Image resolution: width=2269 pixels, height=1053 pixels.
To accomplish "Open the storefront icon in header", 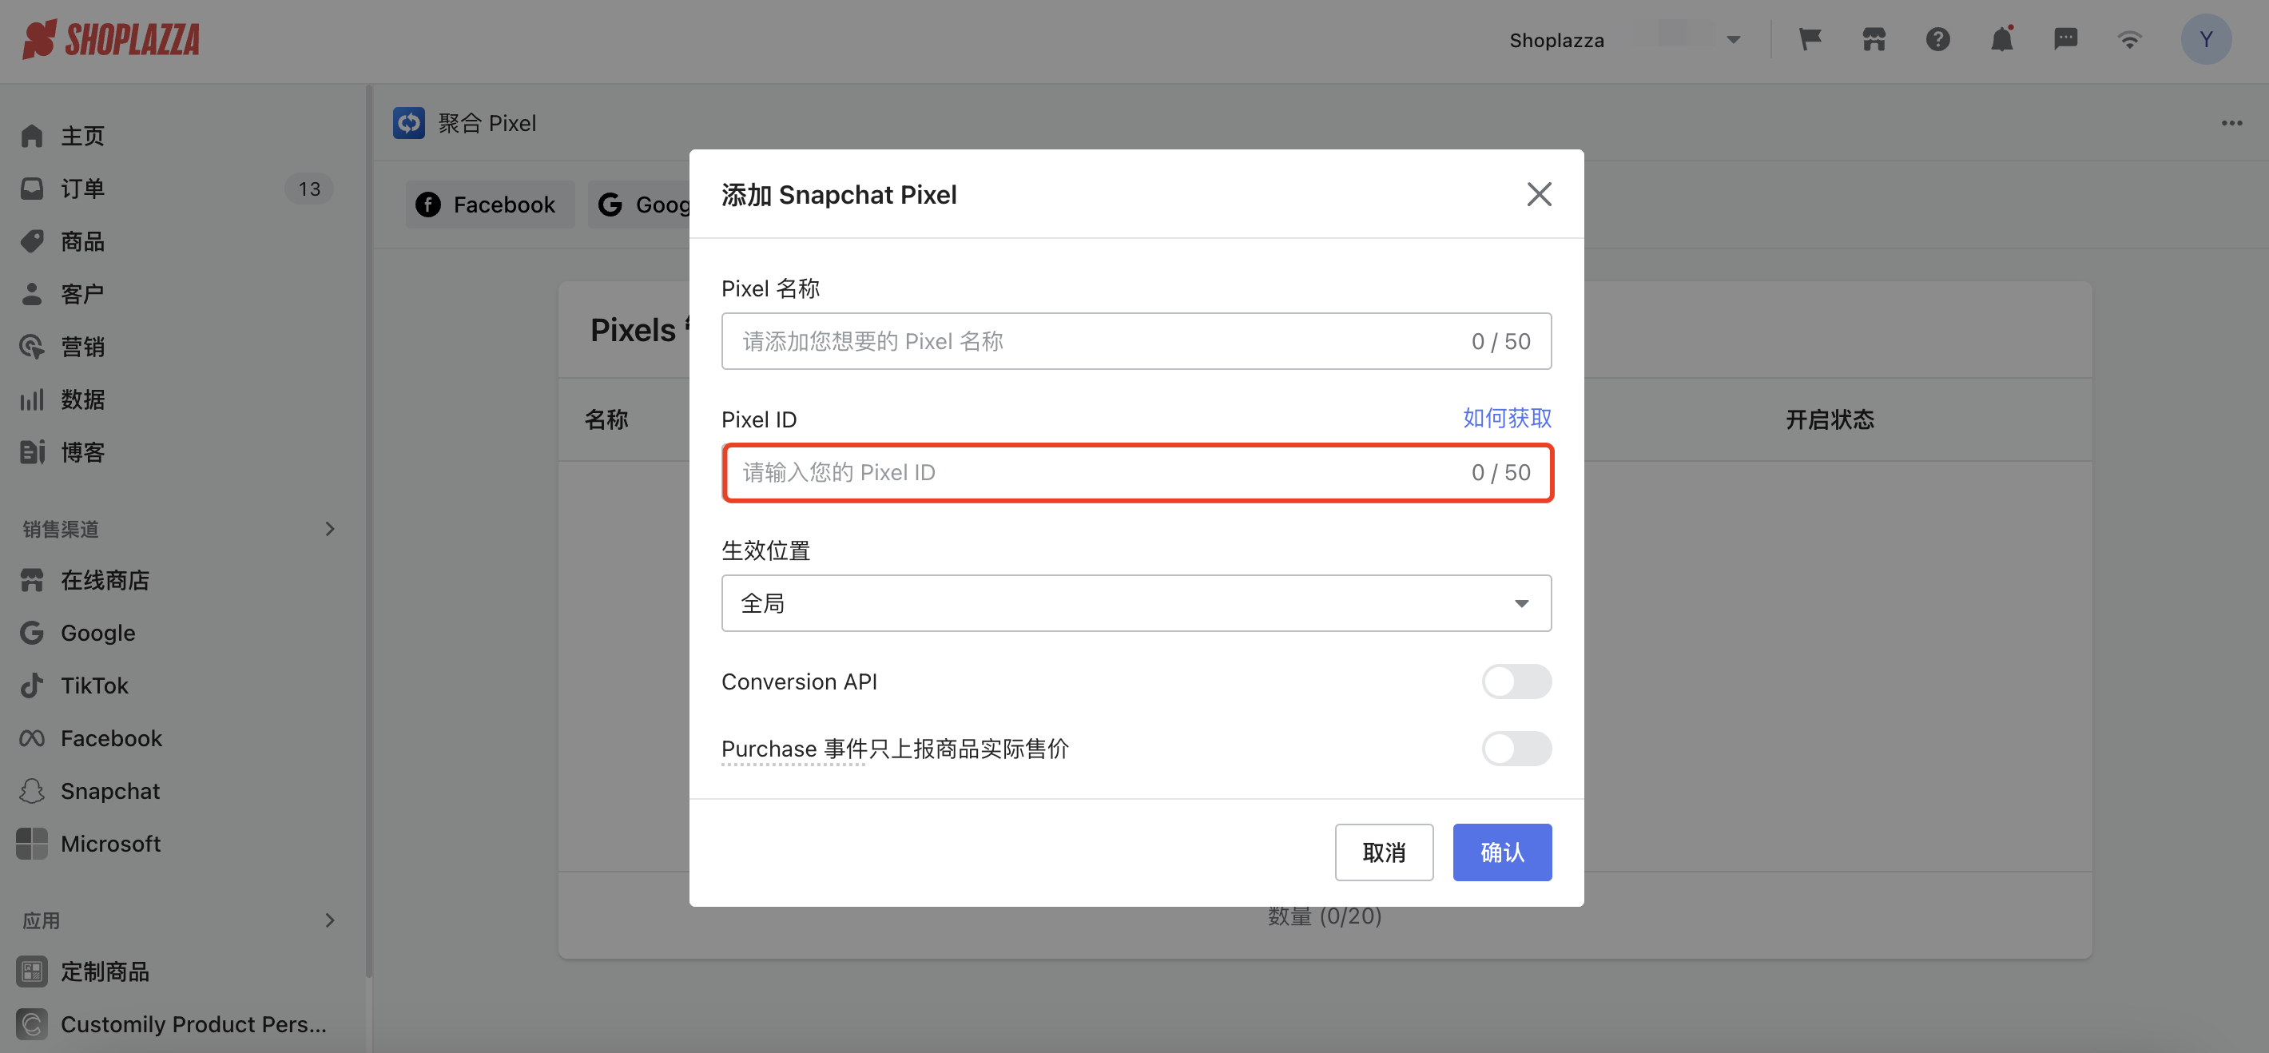I will click(x=1874, y=40).
